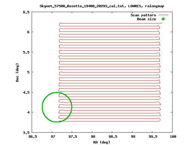This screenshot has width=193, height=145.
Task: Click the 98.5 tick label on the RA axis
Action: pos(113,137)
